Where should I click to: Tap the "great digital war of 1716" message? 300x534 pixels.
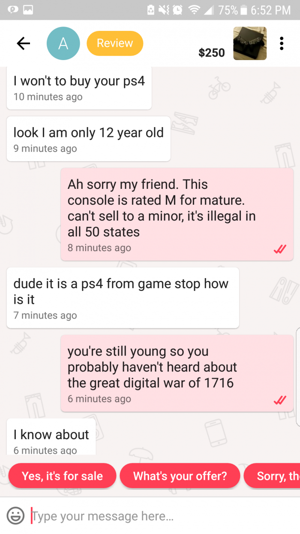pyautogui.click(x=177, y=373)
